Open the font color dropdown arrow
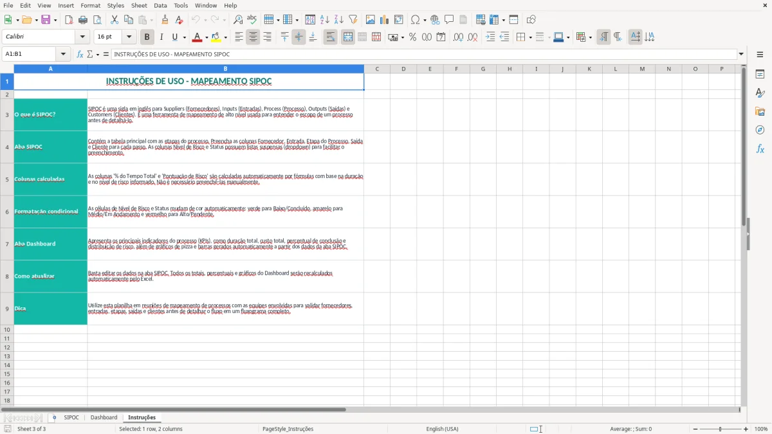 (x=207, y=37)
